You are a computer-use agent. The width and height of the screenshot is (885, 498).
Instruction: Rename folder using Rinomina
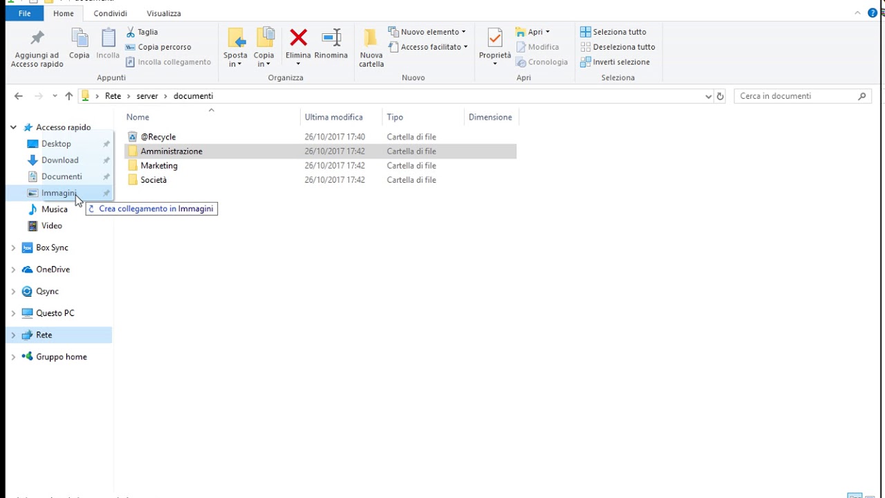tap(331, 44)
